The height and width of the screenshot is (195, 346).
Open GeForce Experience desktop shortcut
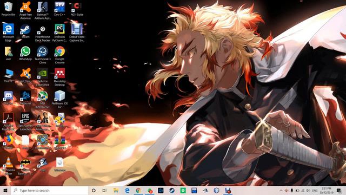tap(42, 77)
